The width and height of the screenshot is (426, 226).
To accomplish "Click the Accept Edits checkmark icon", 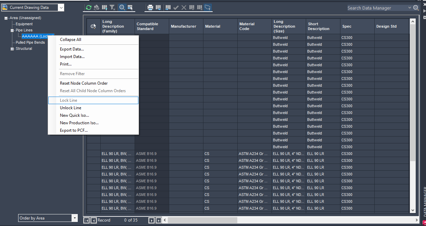I will 175,7.
